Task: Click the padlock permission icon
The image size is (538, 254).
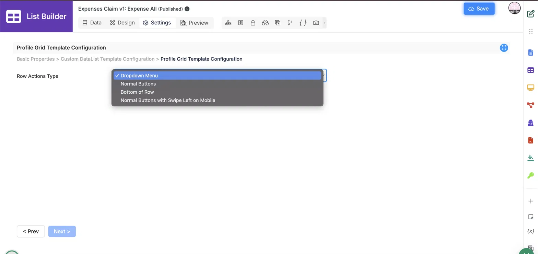Action: (x=253, y=23)
